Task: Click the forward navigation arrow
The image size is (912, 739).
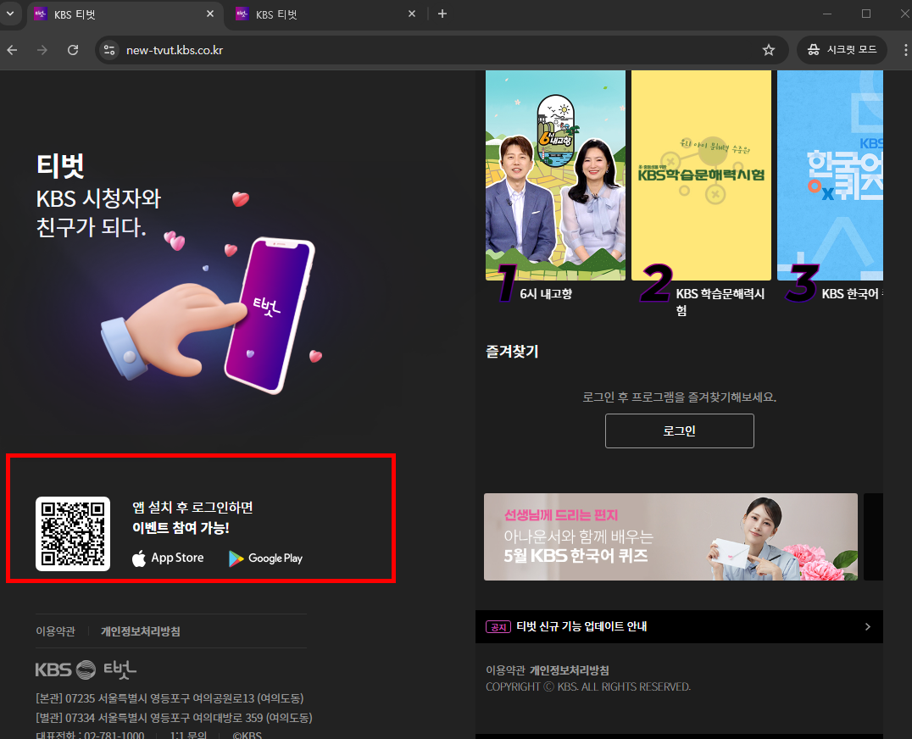Action: point(42,50)
